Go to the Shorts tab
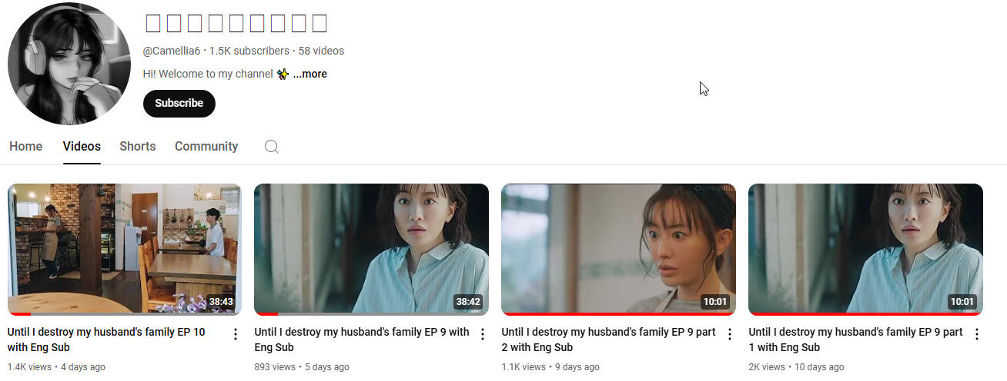Screen dimensions: 1007x381 pyautogui.click(x=138, y=146)
